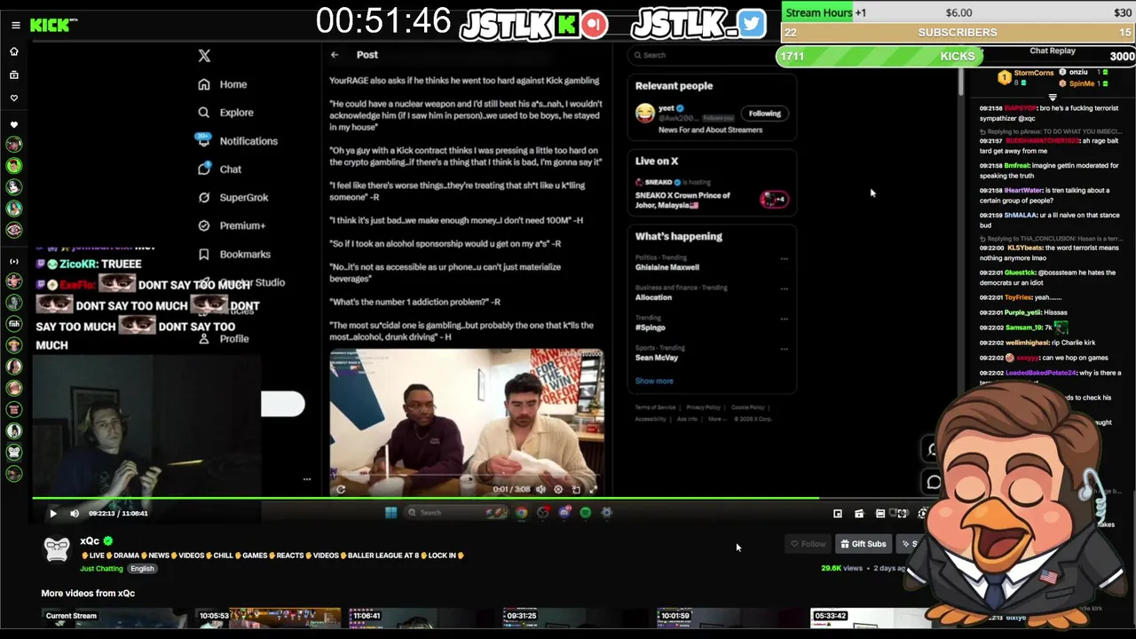Open more options for Allocation trend
This screenshot has width=1136, height=639.
[784, 288]
